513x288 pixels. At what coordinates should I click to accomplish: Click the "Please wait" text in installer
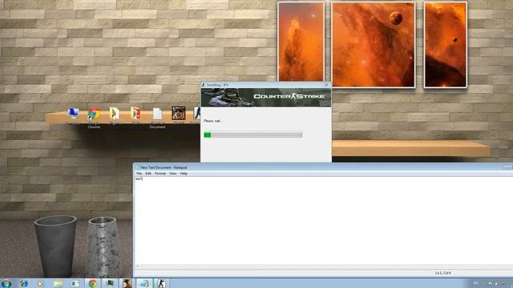[x=212, y=121]
